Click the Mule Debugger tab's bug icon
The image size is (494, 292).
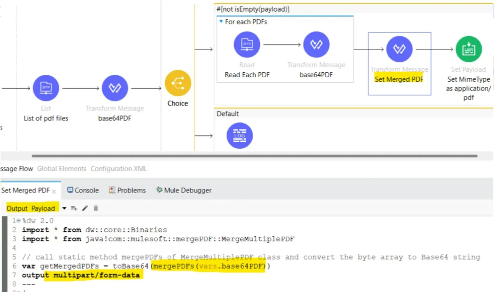[159, 190]
